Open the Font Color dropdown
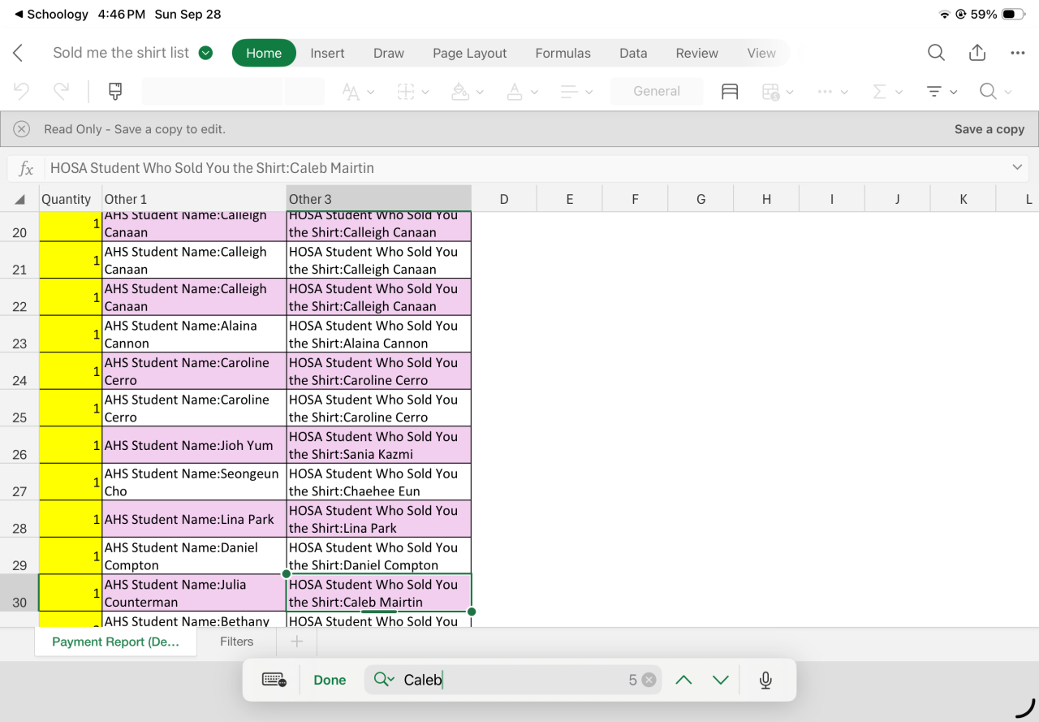This screenshot has height=722, width=1039. coord(522,92)
